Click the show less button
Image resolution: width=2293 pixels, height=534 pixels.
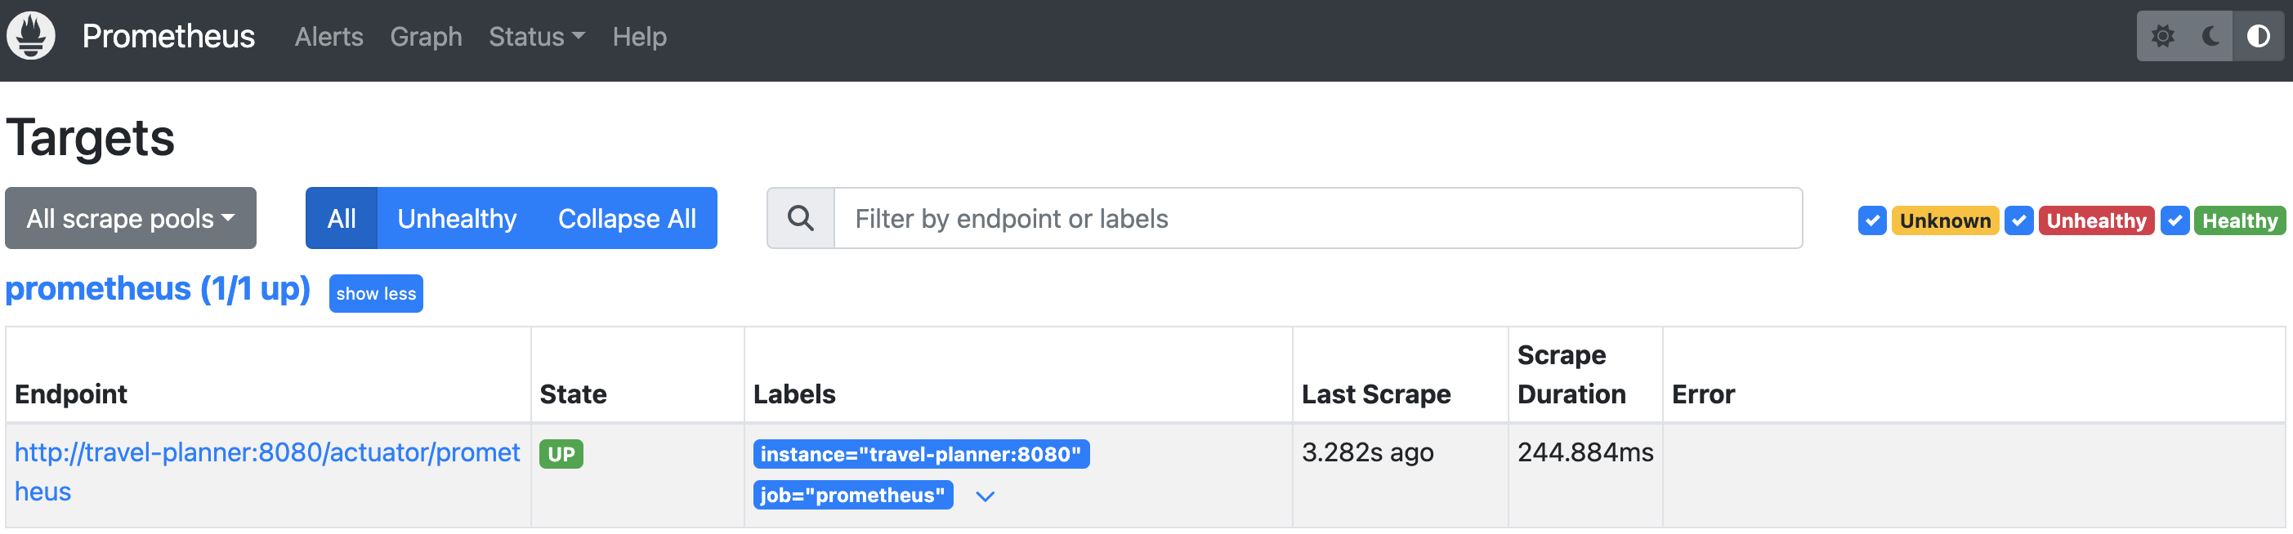376,294
